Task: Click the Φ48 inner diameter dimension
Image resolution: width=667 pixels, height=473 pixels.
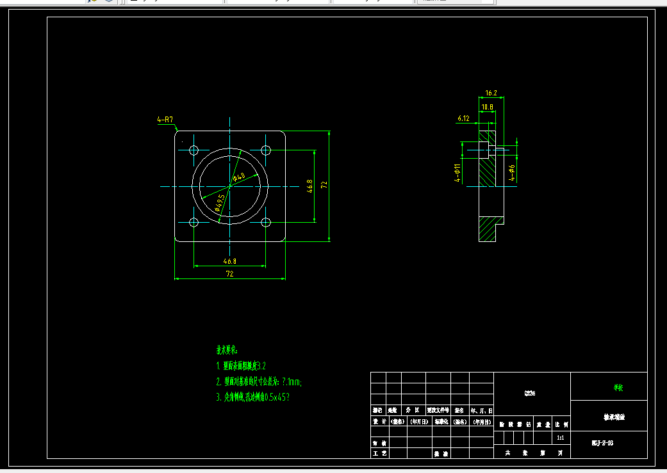Action: point(239,176)
